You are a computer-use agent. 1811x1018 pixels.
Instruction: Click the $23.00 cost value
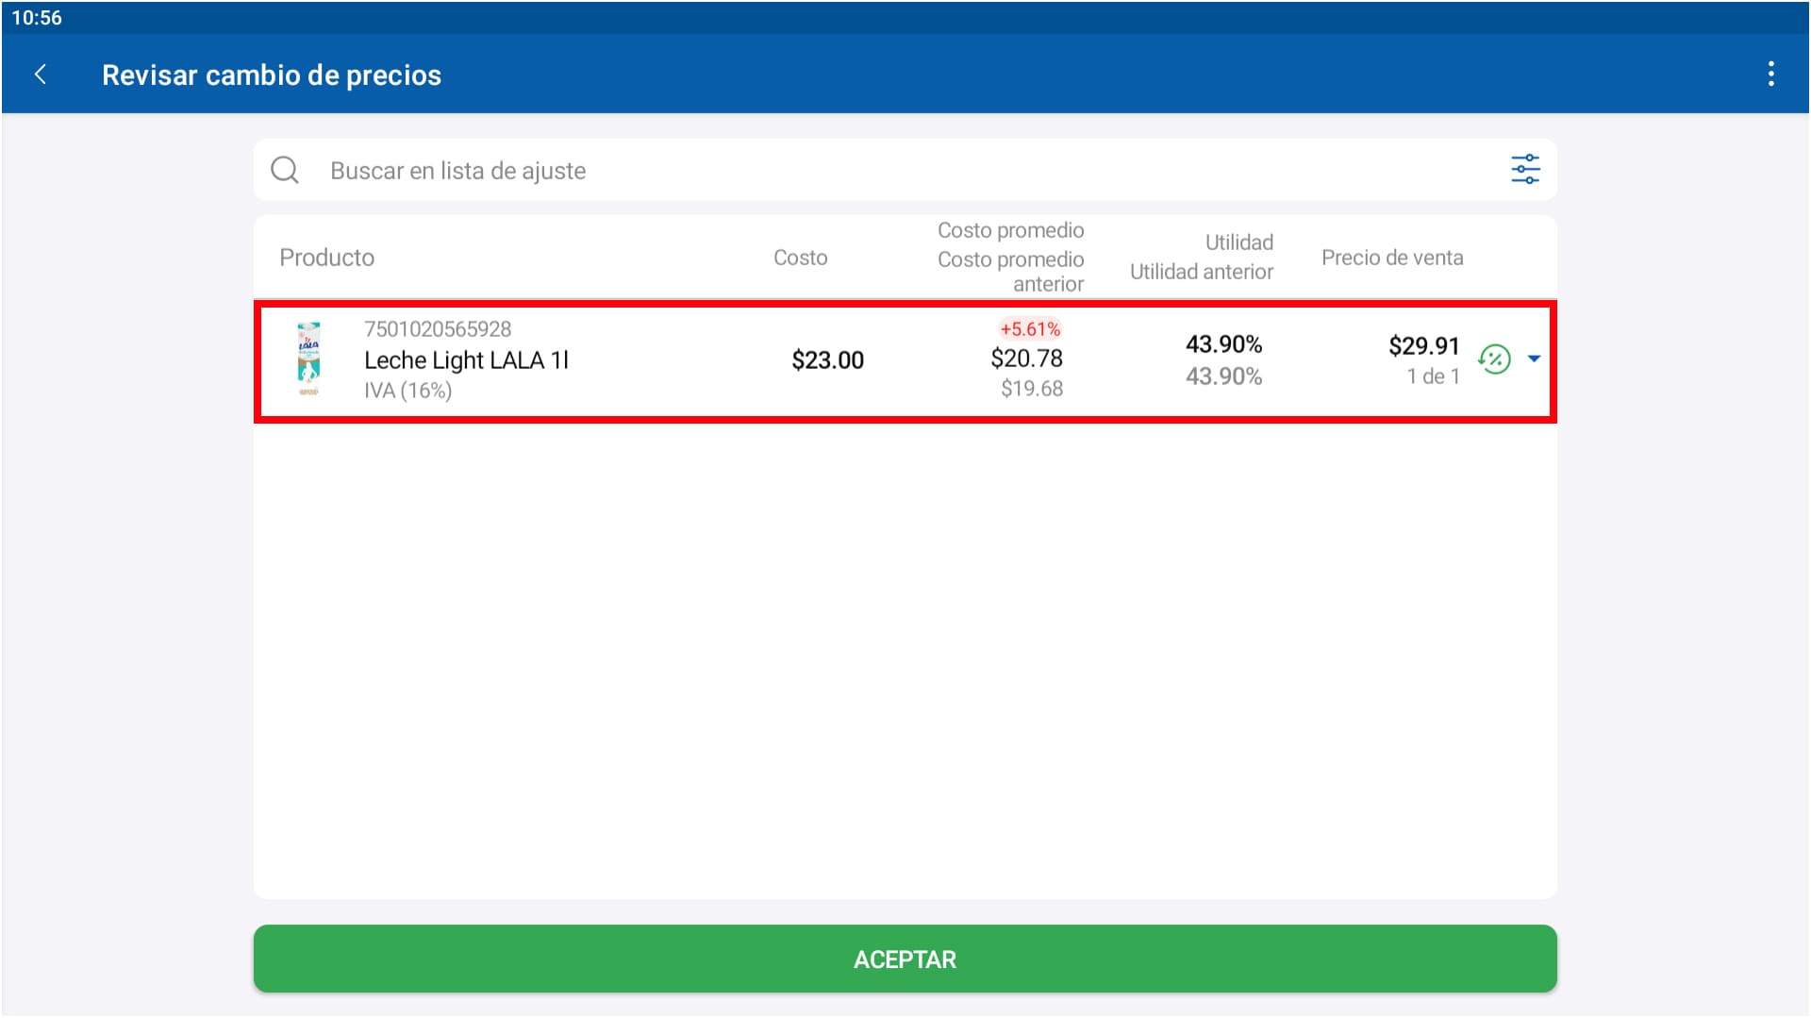827,360
